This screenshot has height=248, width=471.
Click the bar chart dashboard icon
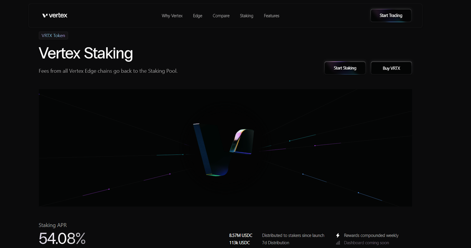[338, 243]
